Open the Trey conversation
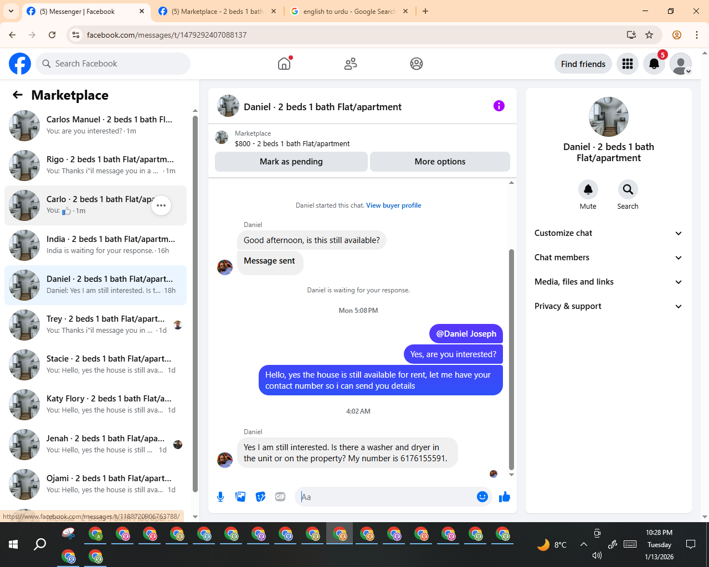The image size is (709, 567). coord(95,325)
